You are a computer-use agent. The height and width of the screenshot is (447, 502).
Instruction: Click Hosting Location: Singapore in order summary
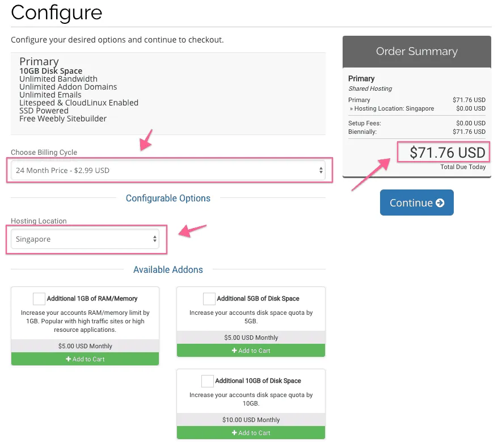click(x=394, y=108)
